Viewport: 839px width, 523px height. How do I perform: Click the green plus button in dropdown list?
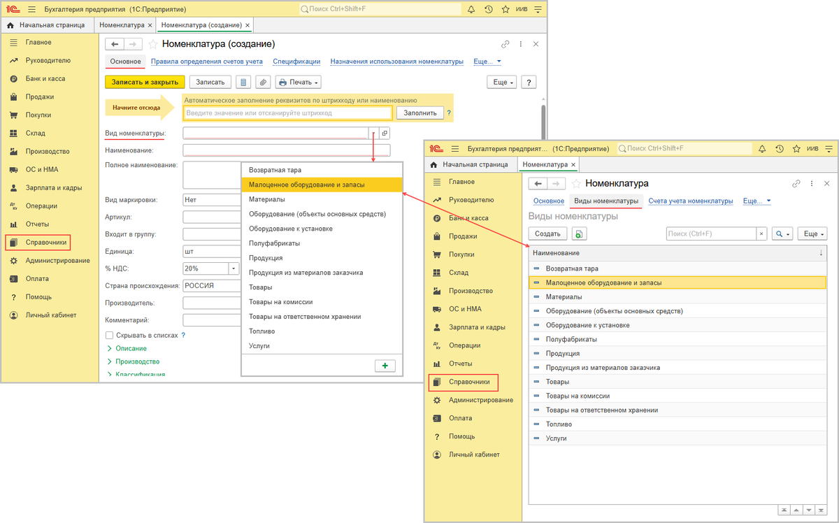point(385,366)
